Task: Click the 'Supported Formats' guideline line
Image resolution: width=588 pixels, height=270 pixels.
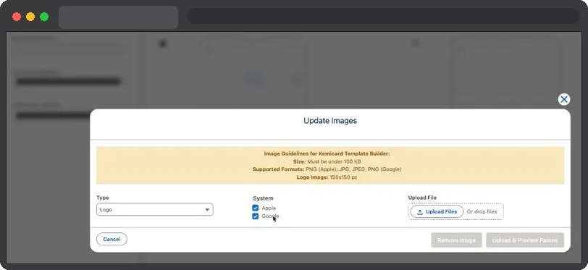Action: coord(327,169)
